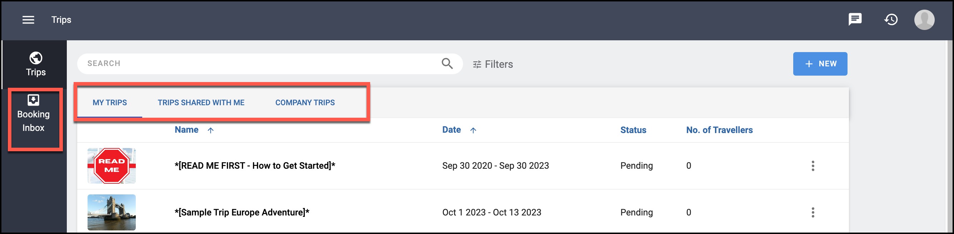
Task: Click the search magnifier icon
Action: tap(447, 63)
